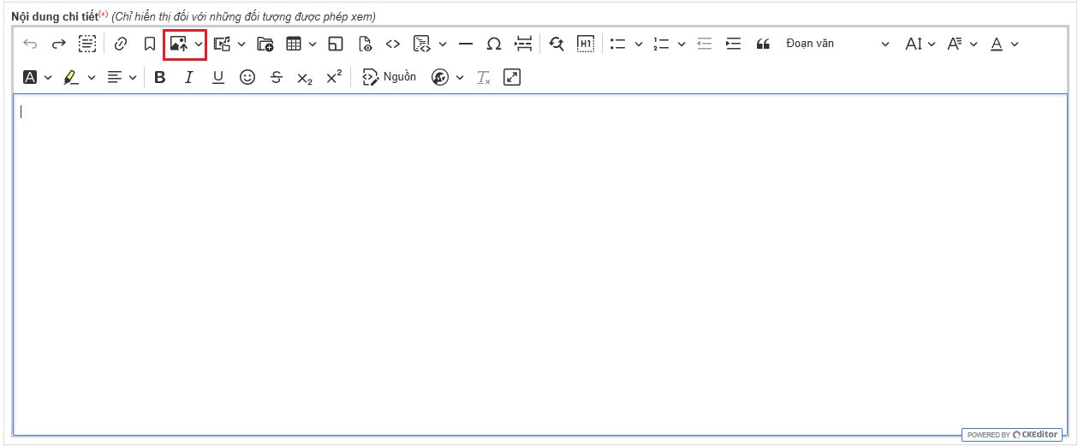Insert an emoji with the smiley icon

pos(247,77)
